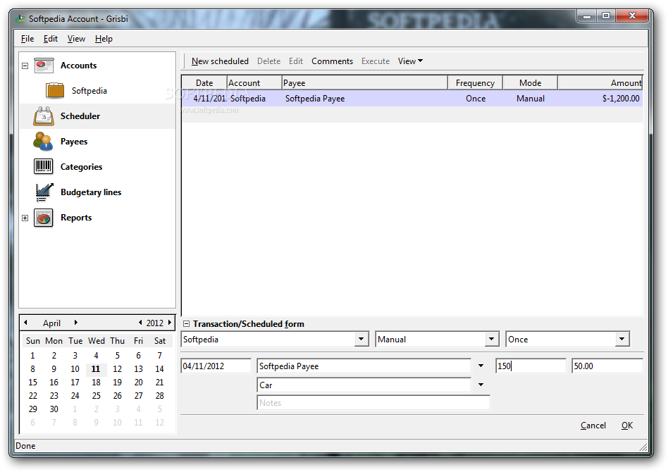
Task: Sort by the Mode column header
Action: 530,82
